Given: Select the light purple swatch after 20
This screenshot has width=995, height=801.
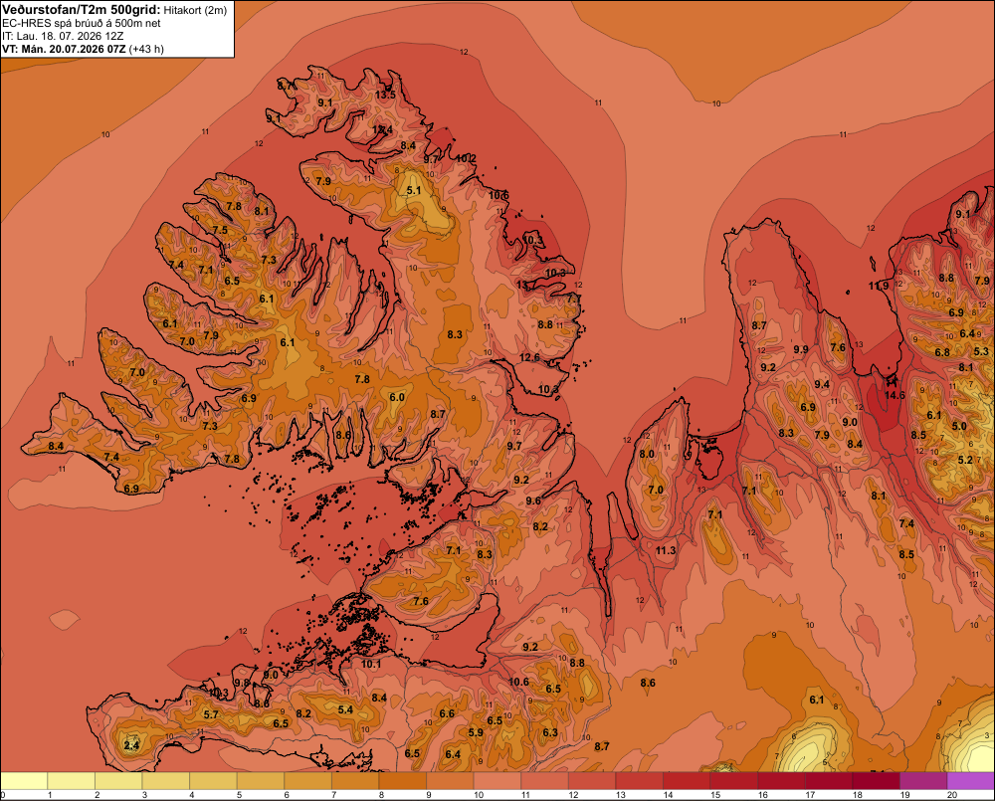Looking at the screenshot, I should pos(971,781).
